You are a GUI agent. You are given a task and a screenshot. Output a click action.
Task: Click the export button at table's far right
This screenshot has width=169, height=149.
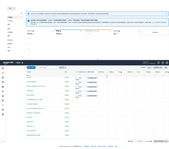tap(166, 67)
